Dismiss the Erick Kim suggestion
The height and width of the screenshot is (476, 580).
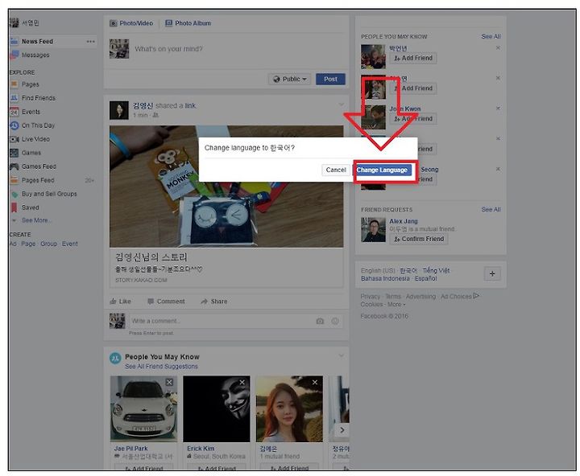(242, 383)
